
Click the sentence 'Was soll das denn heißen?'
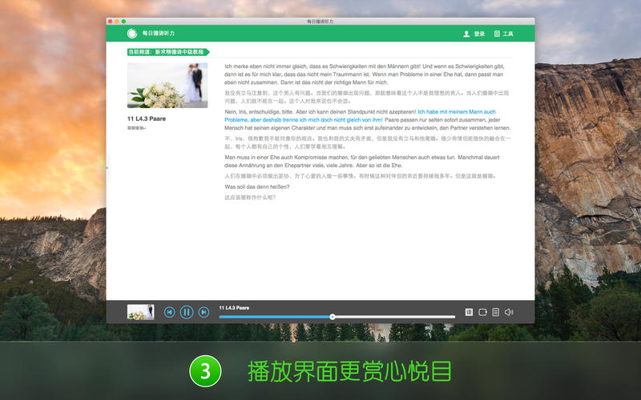tap(257, 186)
